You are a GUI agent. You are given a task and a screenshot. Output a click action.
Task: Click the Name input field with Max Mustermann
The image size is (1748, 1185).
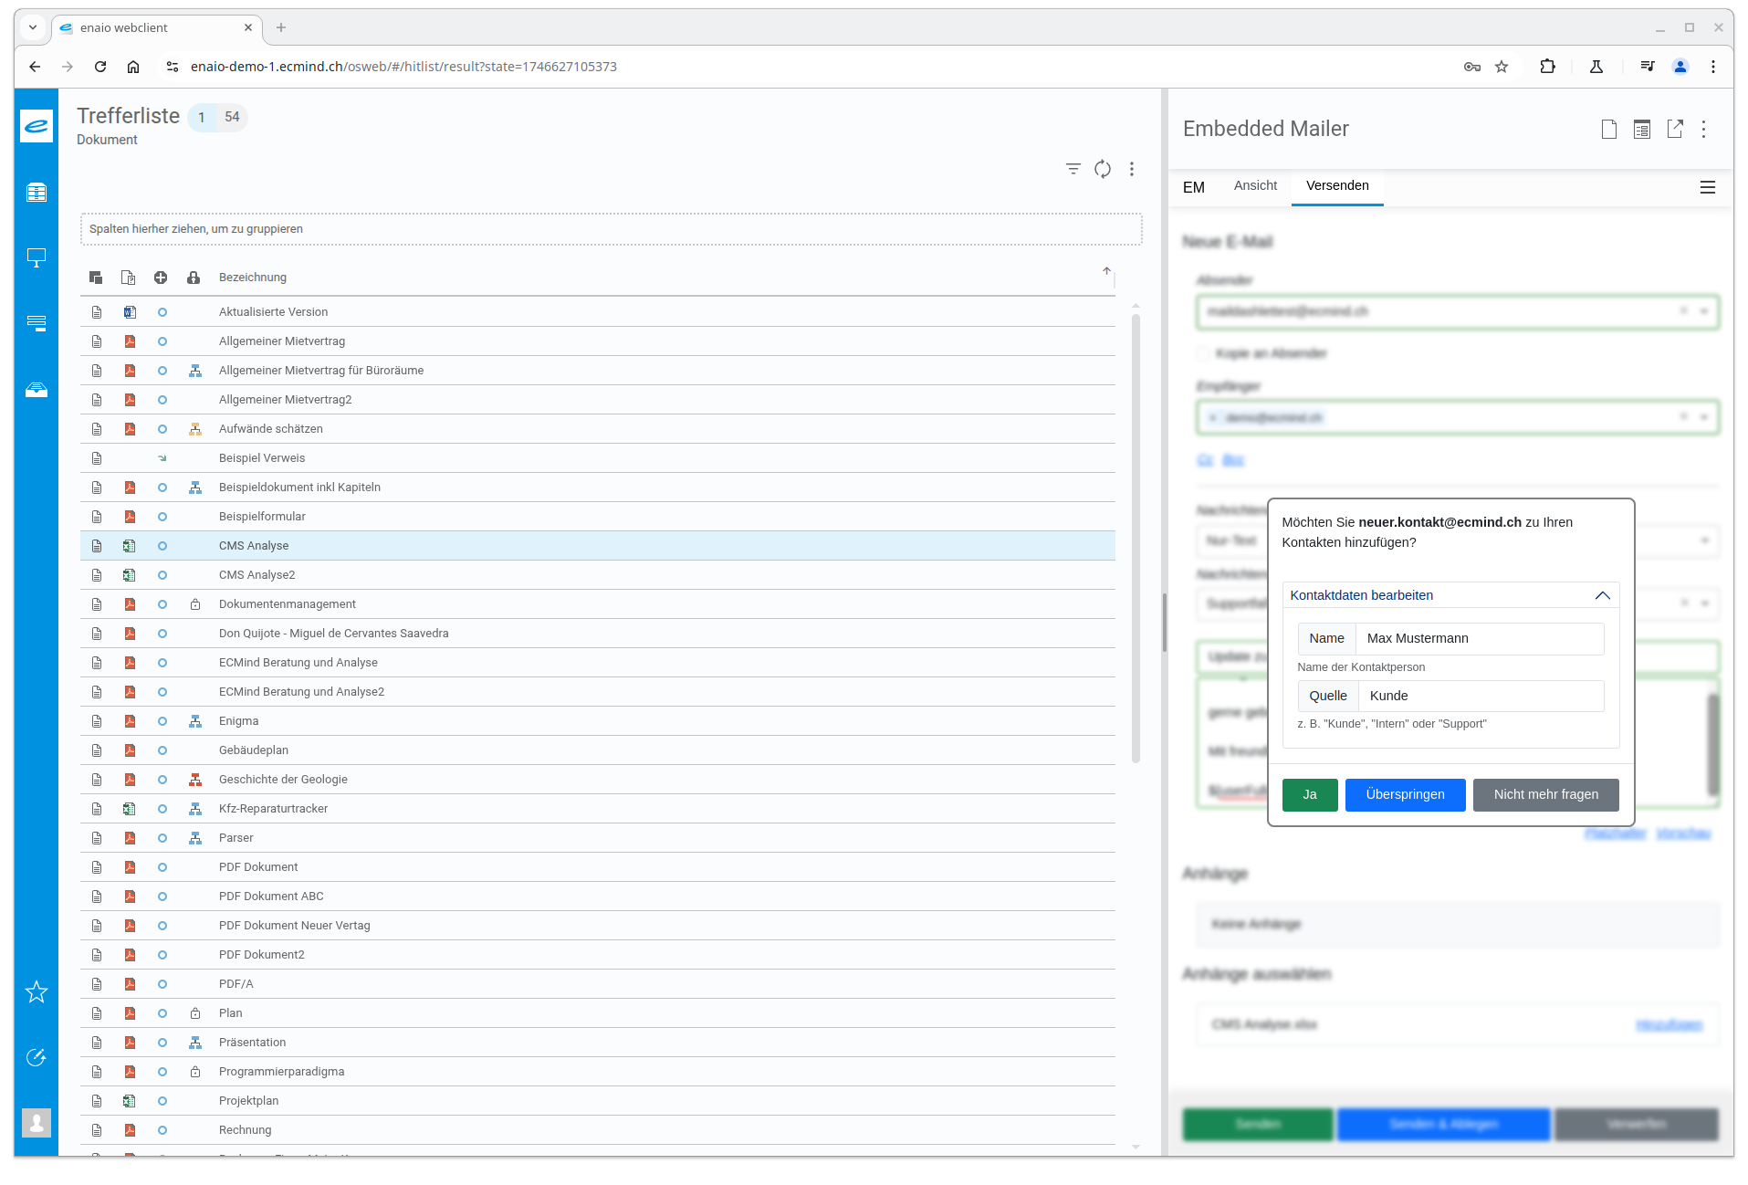1480,639
